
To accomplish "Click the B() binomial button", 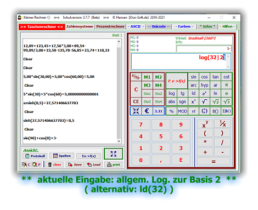I will point(216,111).
